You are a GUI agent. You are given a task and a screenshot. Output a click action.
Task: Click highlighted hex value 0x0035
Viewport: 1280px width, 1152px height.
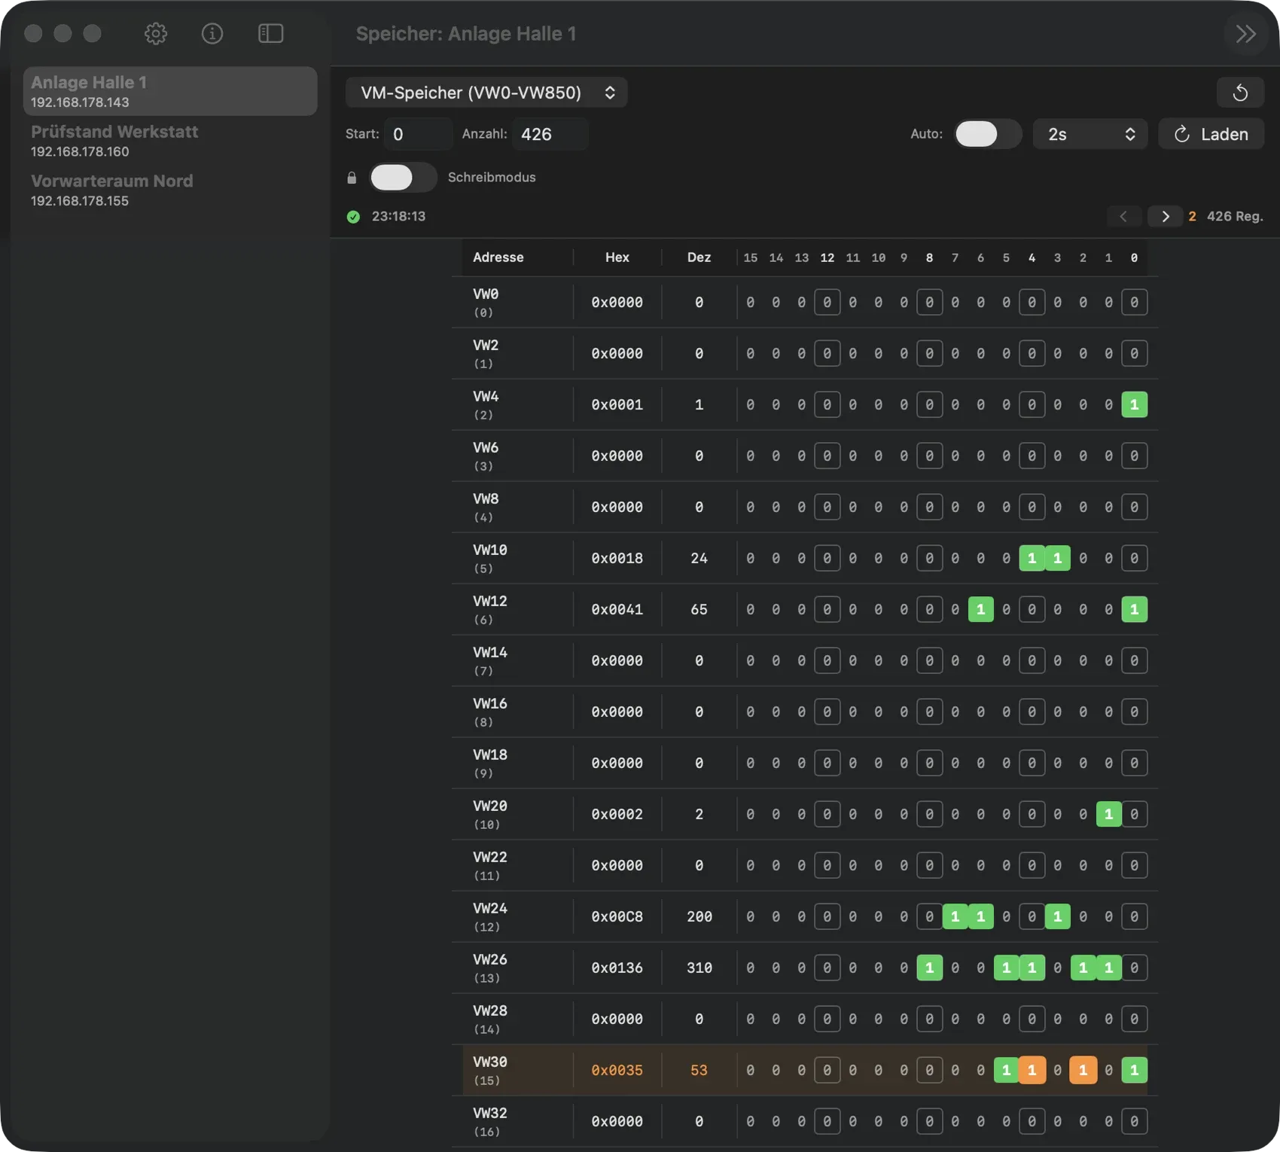point(617,1071)
